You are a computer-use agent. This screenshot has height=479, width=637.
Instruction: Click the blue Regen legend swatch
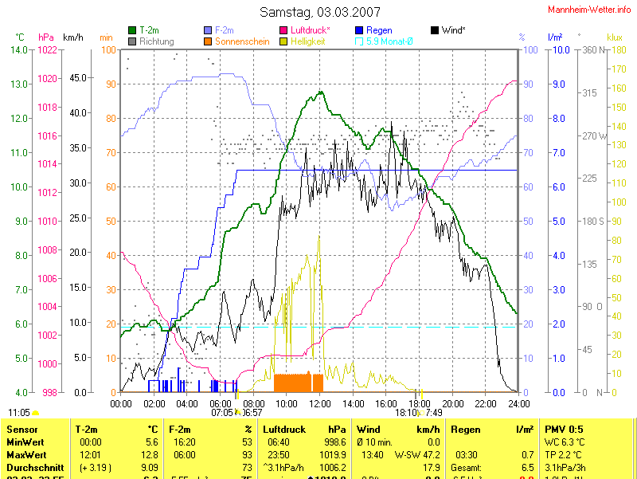(359, 30)
